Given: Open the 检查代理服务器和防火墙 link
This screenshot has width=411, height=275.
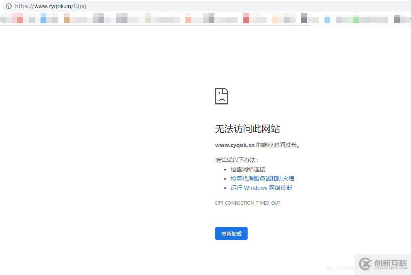Looking at the screenshot, I should pos(263,178).
